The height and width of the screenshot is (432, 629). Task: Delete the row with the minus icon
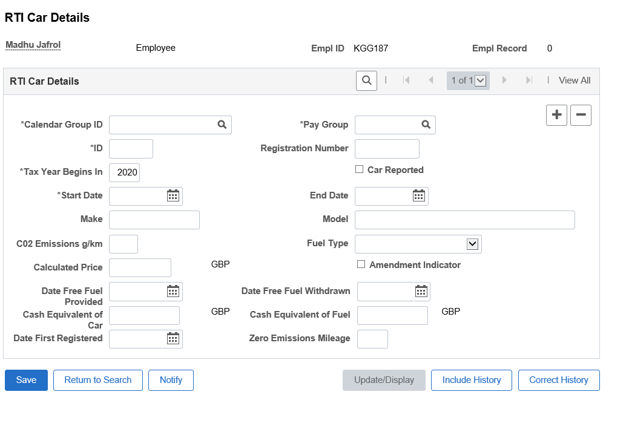(x=581, y=115)
